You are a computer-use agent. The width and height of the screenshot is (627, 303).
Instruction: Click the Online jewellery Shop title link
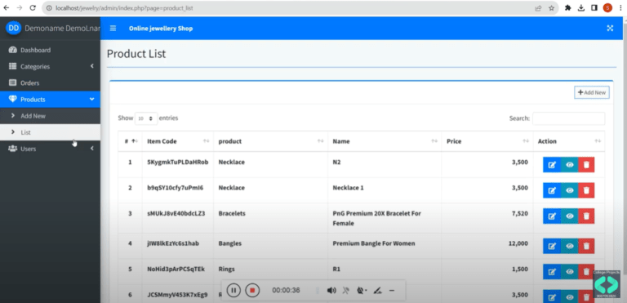(161, 29)
